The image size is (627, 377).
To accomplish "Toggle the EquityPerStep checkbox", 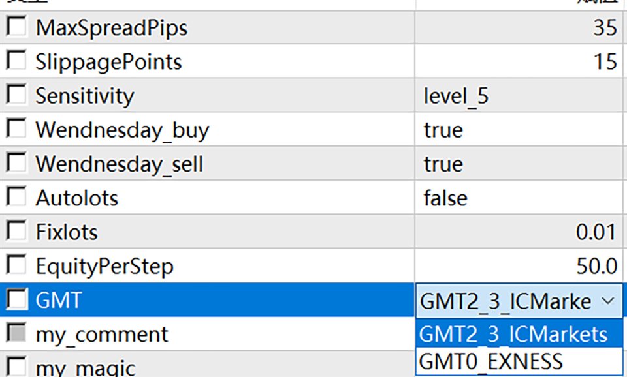I will pos(16,265).
